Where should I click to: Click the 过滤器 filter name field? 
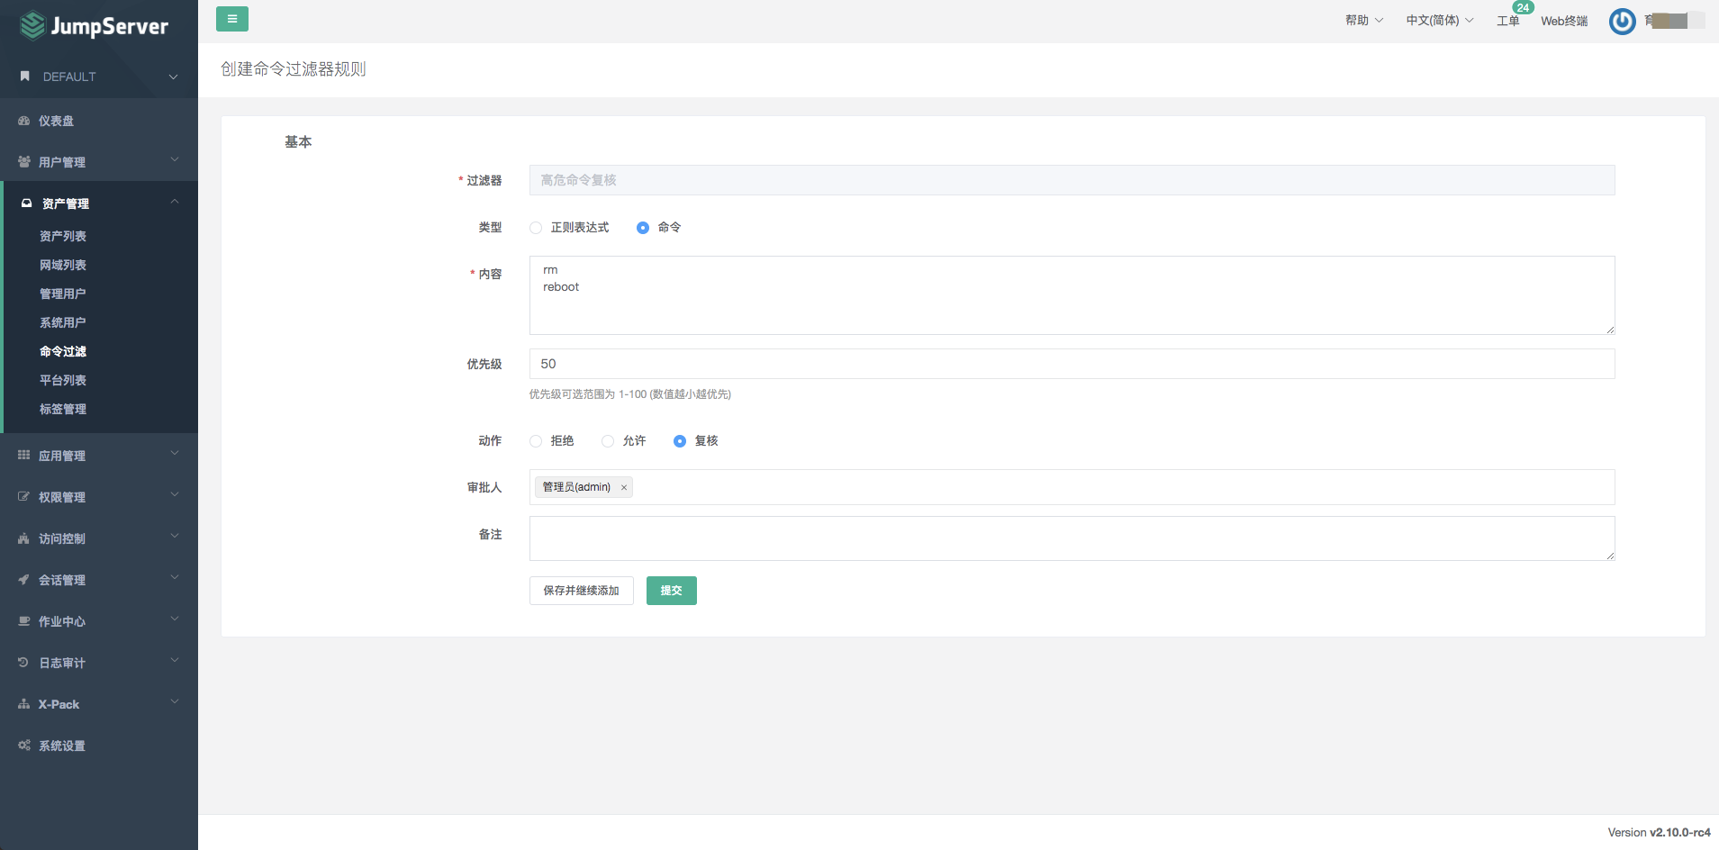(1072, 180)
